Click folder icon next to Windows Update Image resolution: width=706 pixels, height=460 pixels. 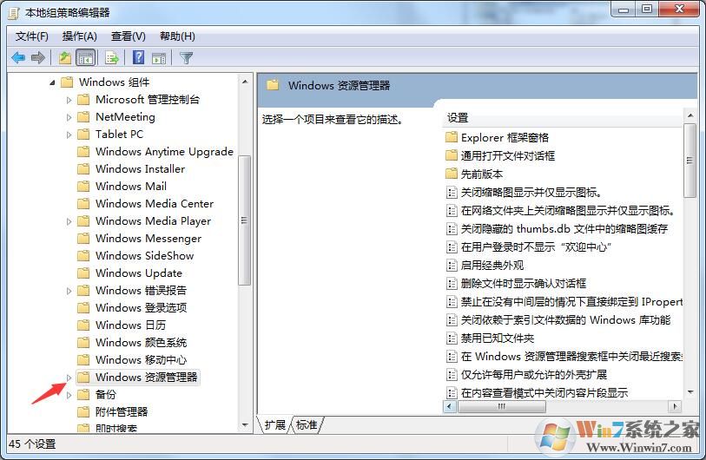83,273
